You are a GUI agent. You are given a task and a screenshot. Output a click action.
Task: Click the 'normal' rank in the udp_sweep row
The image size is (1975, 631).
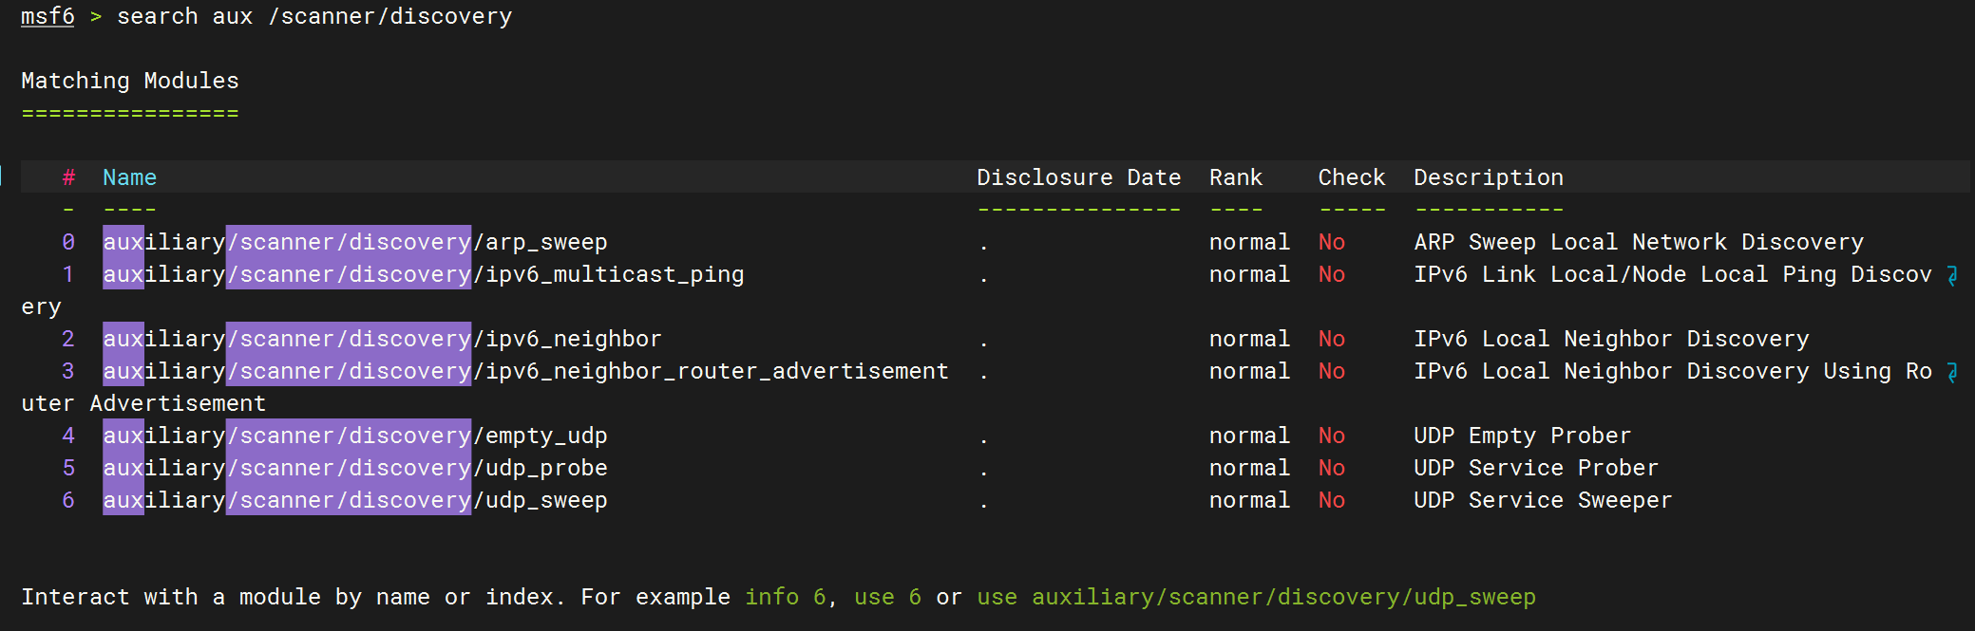1249,500
